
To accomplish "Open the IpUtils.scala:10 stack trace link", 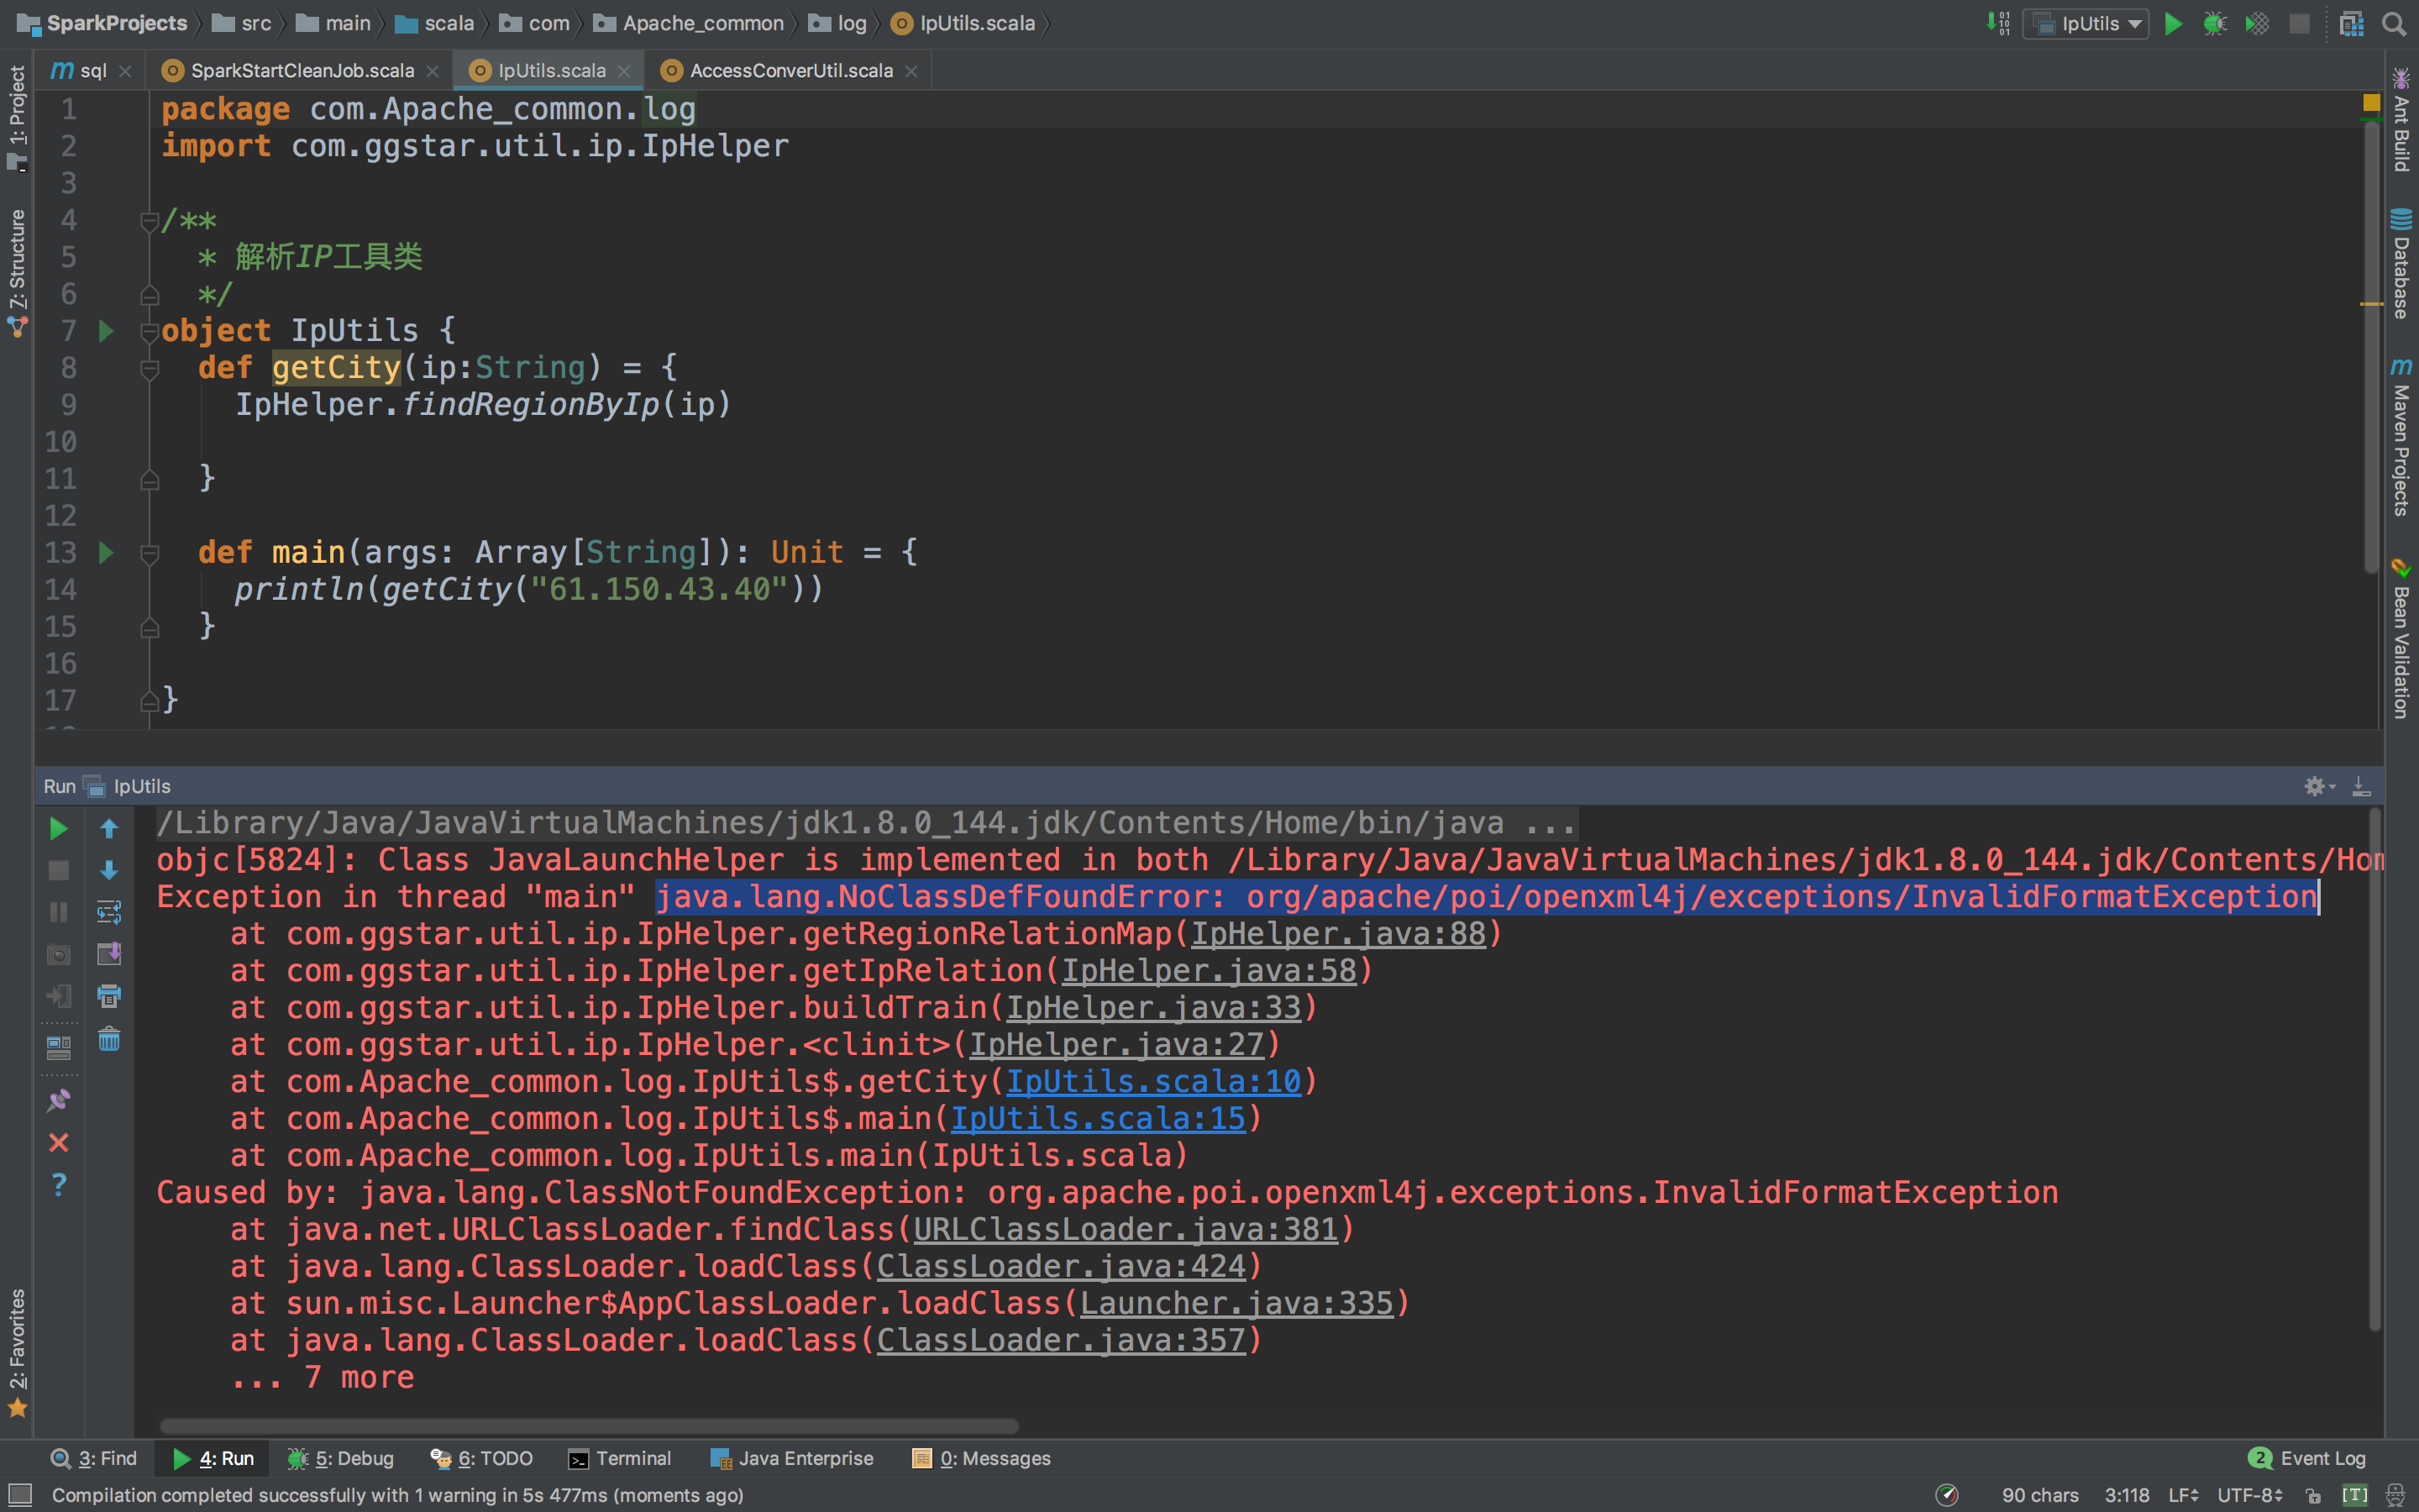I will 1152,1082.
